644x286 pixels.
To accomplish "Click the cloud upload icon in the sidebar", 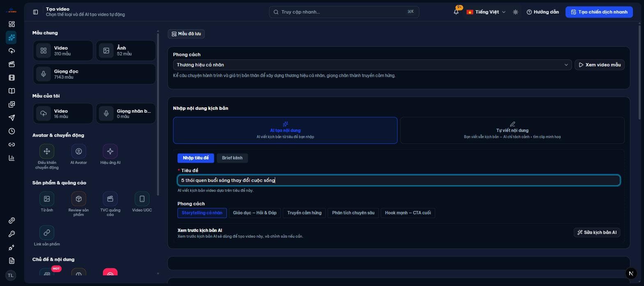I will click(x=11, y=51).
